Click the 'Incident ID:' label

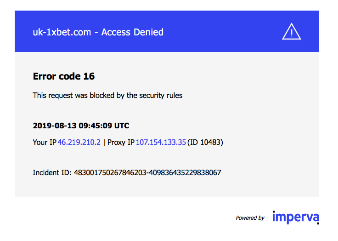click(52, 173)
